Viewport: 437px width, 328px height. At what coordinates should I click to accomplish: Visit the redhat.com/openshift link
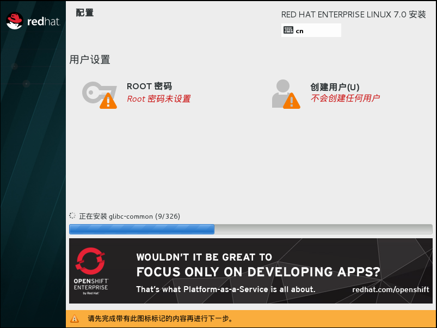click(390, 289)
